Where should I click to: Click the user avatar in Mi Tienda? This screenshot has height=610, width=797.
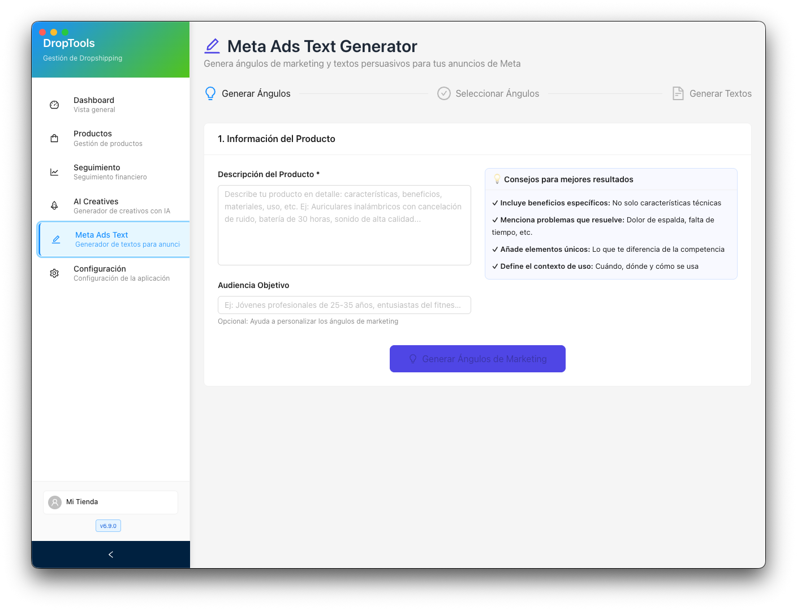point(55,502)
